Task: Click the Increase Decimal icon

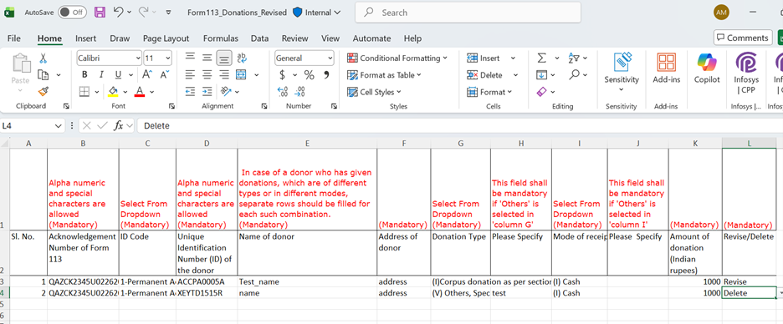Action: tap(283, 92)
